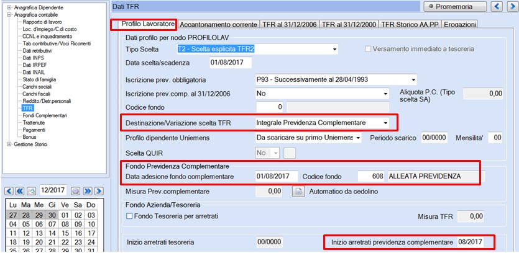519x253 pixels.
Task: Click the Mensilita' field
Action: point(495,138)
